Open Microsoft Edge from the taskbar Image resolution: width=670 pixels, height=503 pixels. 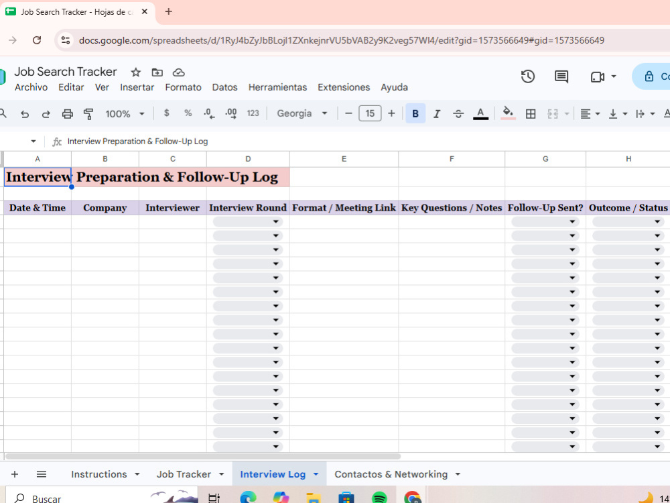pos(249,498)
